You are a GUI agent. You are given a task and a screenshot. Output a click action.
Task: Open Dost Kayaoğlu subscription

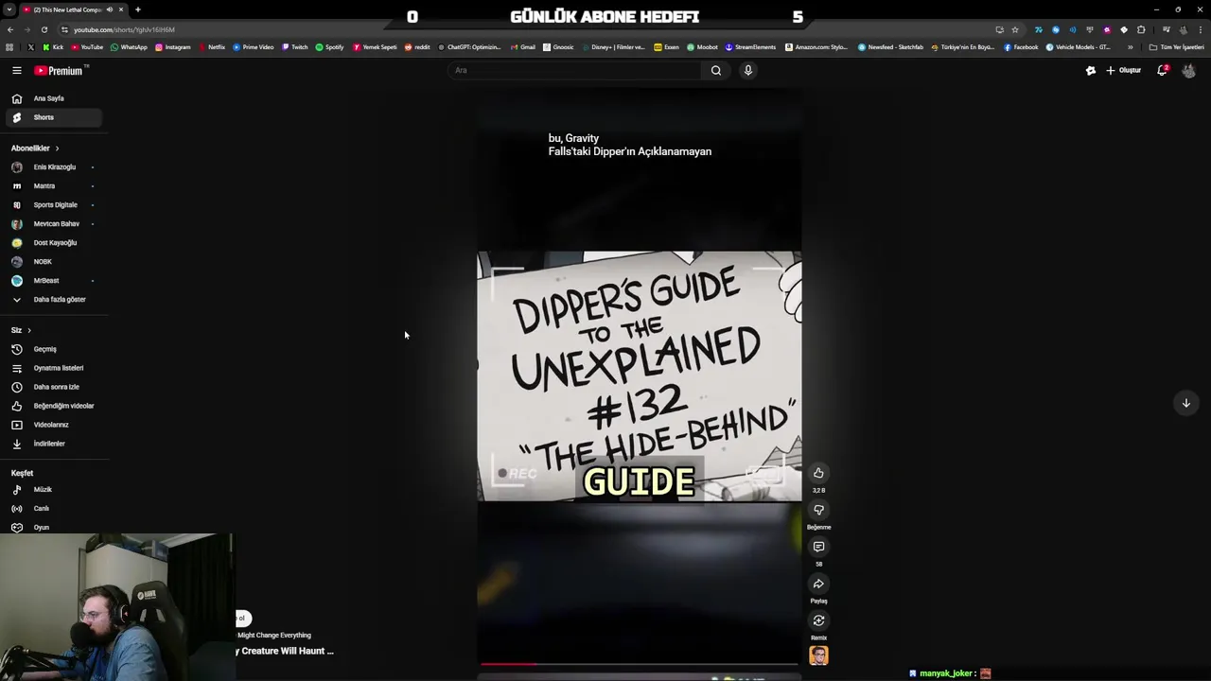(54, 243)
